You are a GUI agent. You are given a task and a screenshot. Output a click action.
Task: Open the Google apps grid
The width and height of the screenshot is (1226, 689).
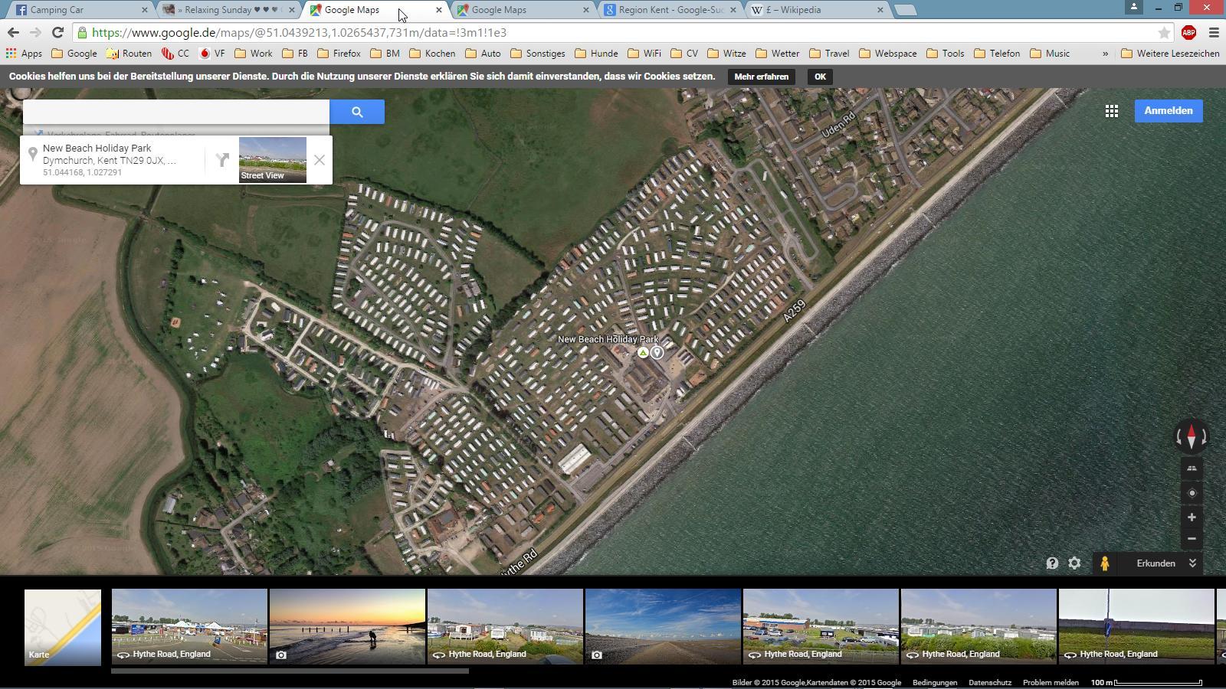1111,111
